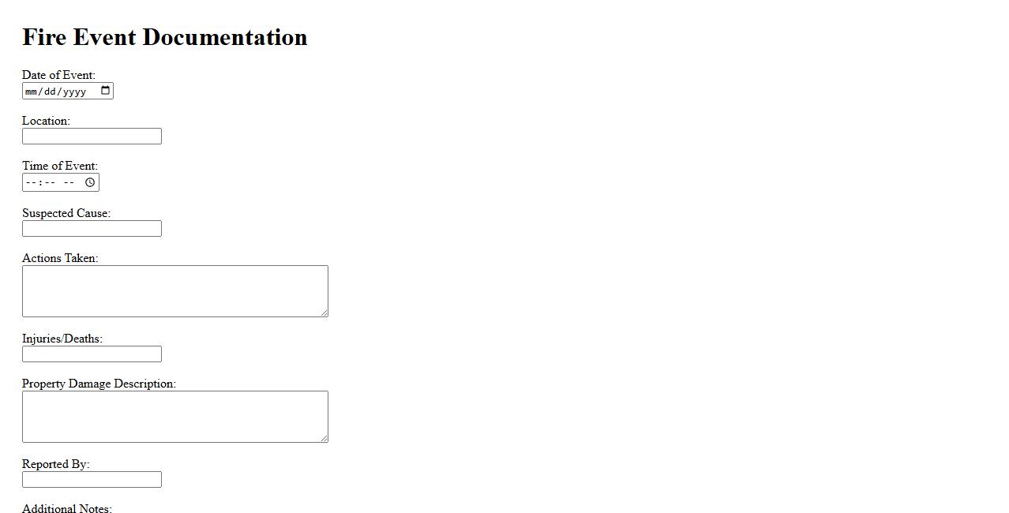
Task: Click the Property Damage Description text area
Action: (x=174, y=417)
